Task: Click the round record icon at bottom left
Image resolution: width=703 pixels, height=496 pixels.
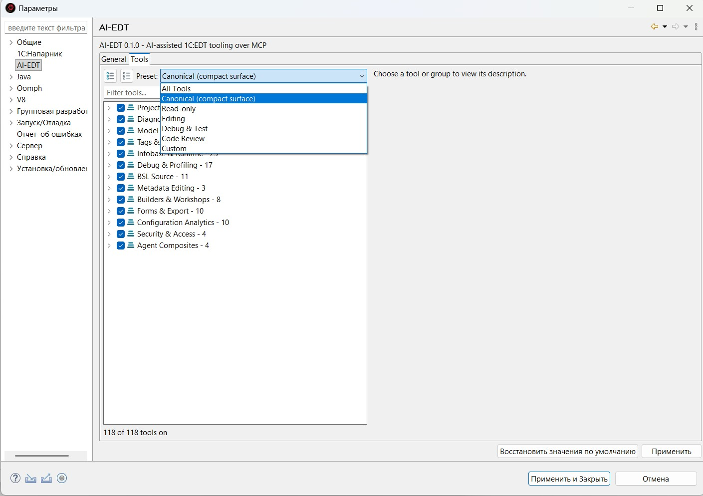Action: [x=62, y=478]
